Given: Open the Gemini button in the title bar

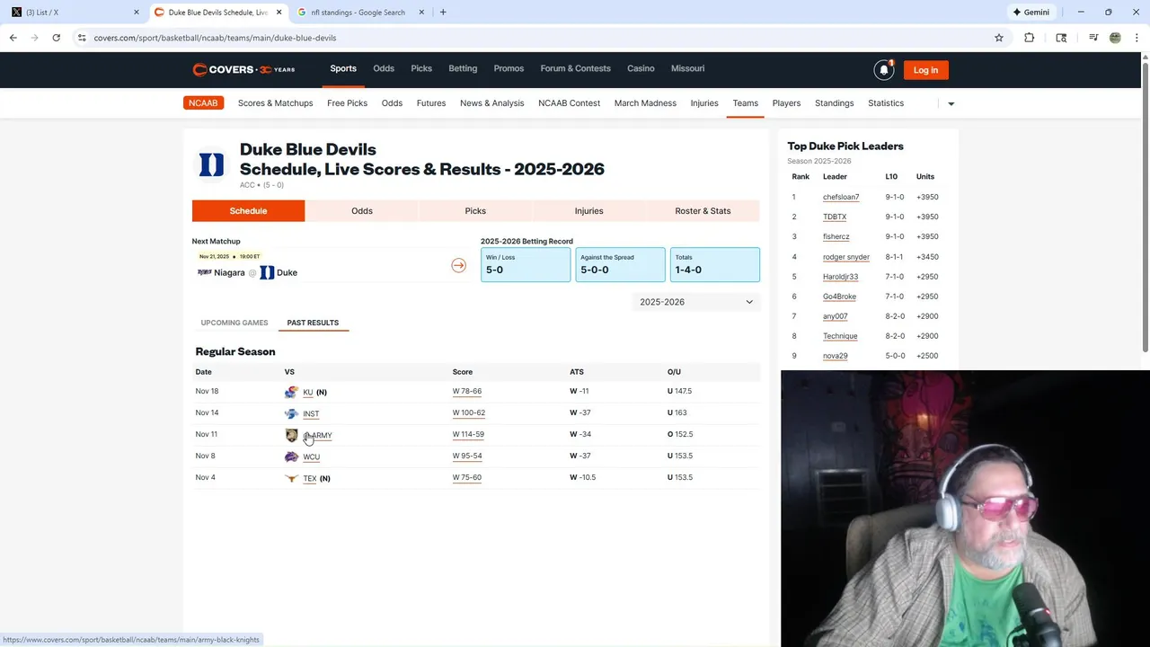Looking at the screenshot, I should (x=1031, y=13).
